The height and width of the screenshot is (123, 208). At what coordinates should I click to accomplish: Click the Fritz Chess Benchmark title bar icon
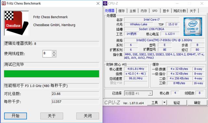[4, 3]
